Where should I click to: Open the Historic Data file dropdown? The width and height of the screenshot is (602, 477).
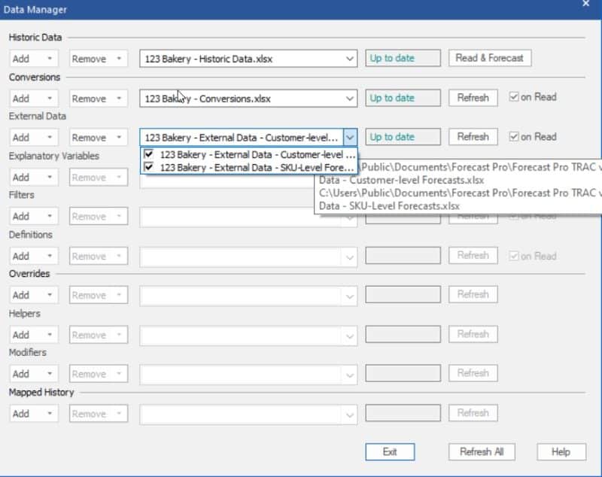349,58
